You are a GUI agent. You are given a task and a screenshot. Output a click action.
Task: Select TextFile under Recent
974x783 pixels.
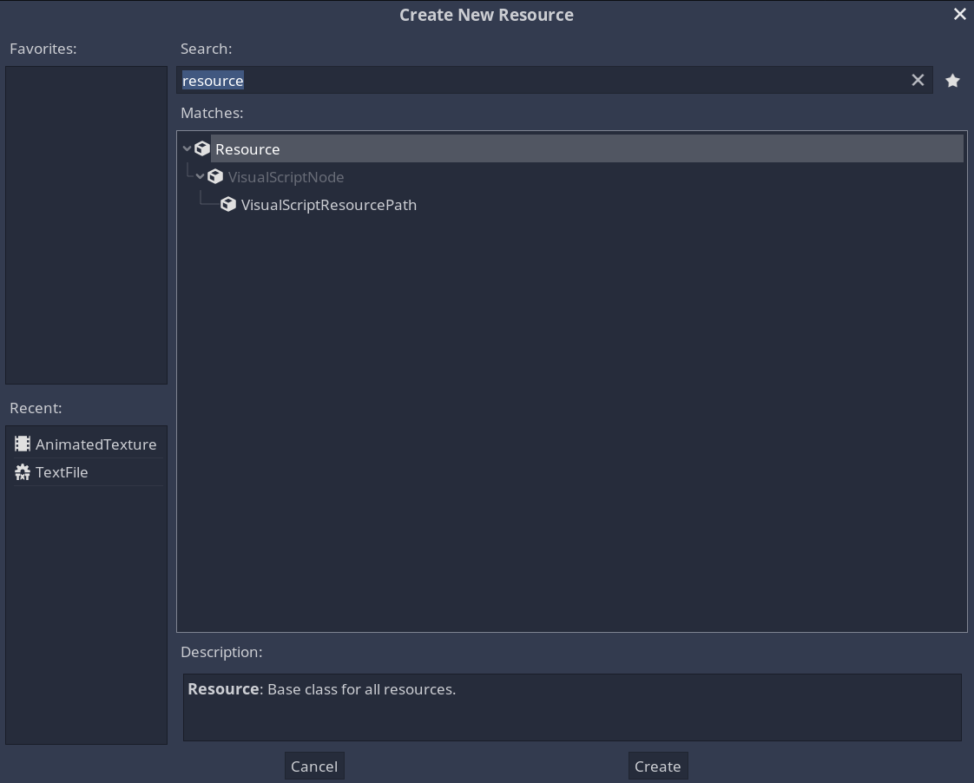[62, 472]
